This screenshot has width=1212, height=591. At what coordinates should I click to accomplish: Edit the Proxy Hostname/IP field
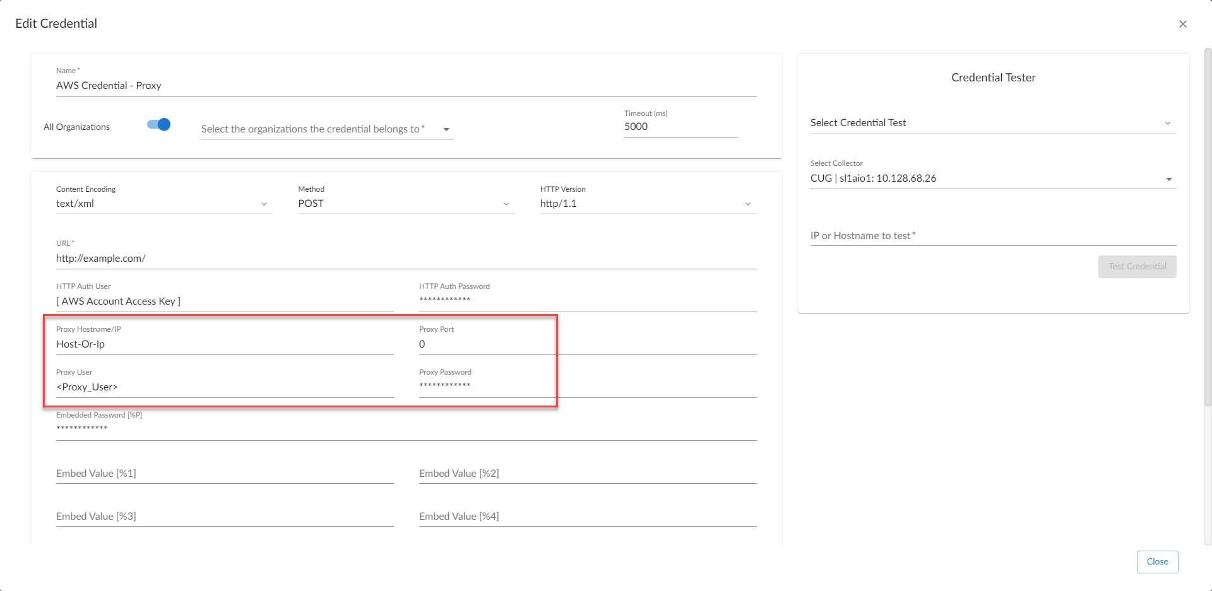tap(224, 344)
